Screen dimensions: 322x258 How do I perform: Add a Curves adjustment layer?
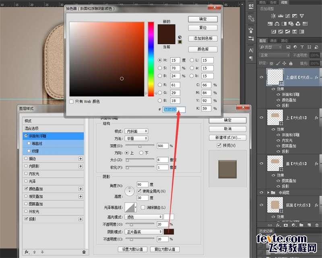[288, 16]
